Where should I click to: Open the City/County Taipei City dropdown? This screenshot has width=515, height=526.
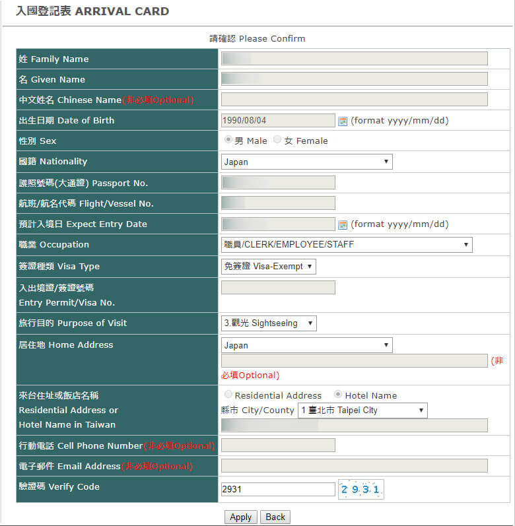click(362, 411)
